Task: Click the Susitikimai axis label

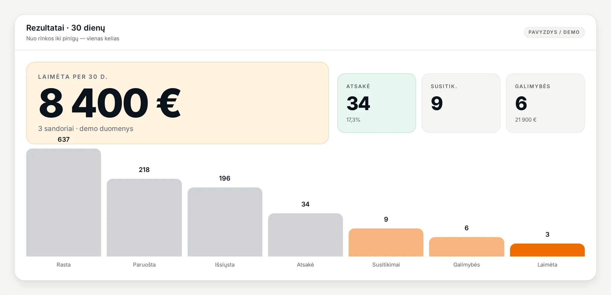Action: click(x=386, y=265)
